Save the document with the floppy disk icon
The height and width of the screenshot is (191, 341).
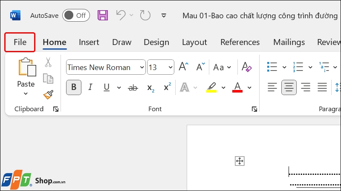point(103,15)
